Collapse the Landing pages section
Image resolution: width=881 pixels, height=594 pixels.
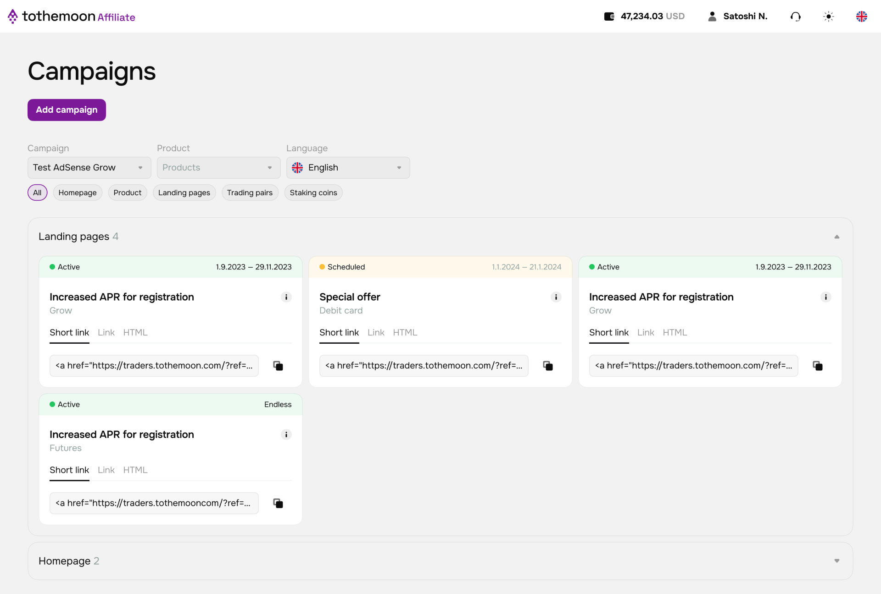click(x=837, y=236)
